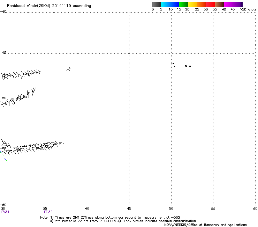Viewport: 258px width, 227px height.
Task: Click the note 'Times are GMT'
Action: tap(67, 218)
